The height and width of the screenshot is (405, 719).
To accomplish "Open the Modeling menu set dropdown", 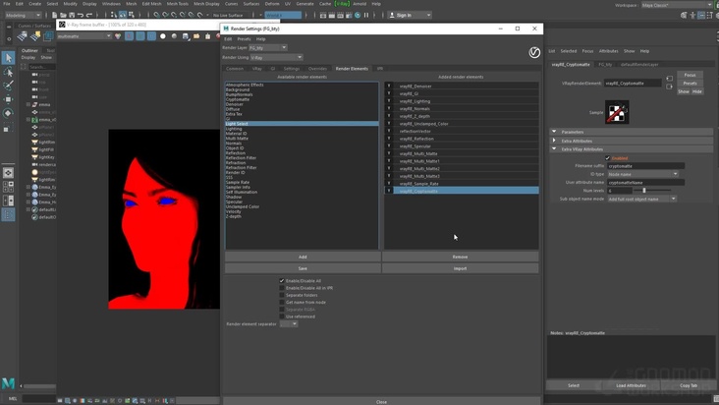I will 23,15.
